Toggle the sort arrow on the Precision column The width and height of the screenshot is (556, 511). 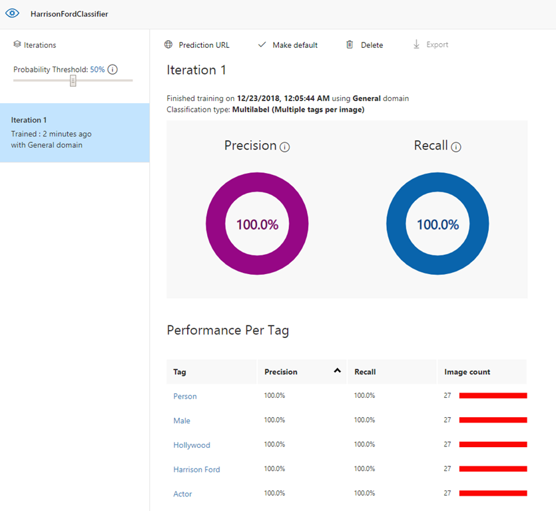pyautogui.click(x=337, y=371)
